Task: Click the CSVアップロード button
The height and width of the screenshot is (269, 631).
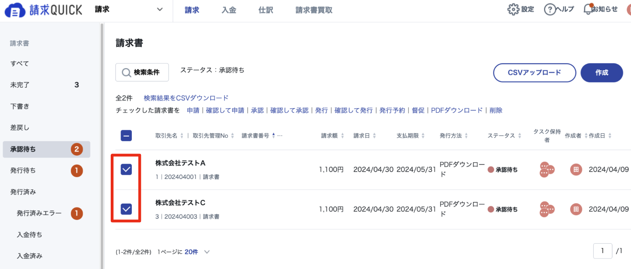Action: point(535,73)
